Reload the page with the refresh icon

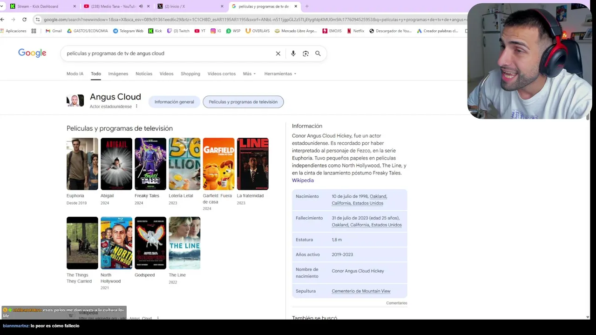24,20
